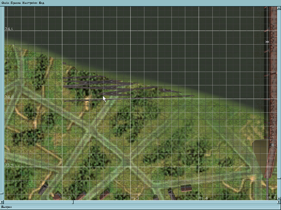The height and width of the screenshot is (210, 281).
Task: Select the red-roofed house near 91.4 label
Action: point(186,188)
